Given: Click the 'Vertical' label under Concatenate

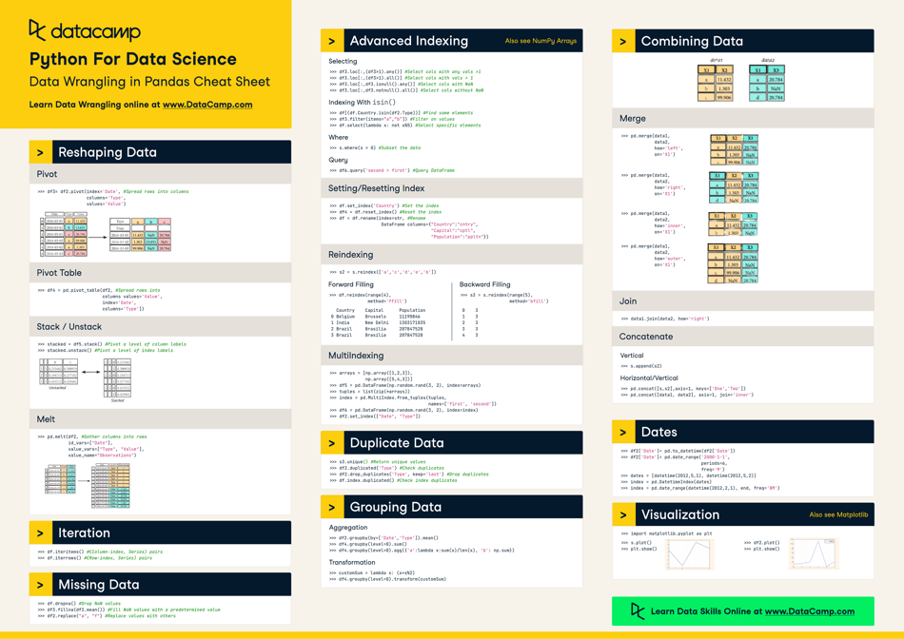Looking at the screenshot, I should (x=631, y=356).
